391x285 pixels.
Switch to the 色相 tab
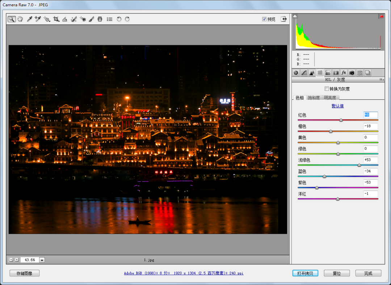(x=300, y=98)
